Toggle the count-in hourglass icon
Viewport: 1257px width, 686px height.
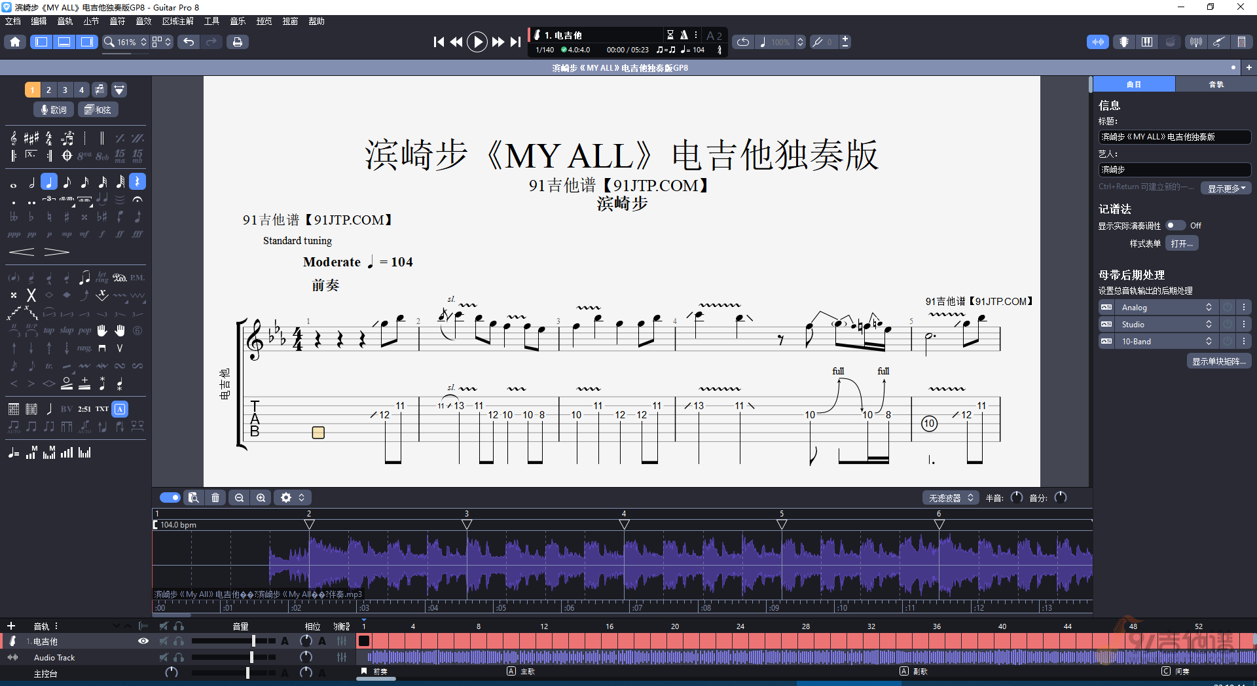click(670, 35)
